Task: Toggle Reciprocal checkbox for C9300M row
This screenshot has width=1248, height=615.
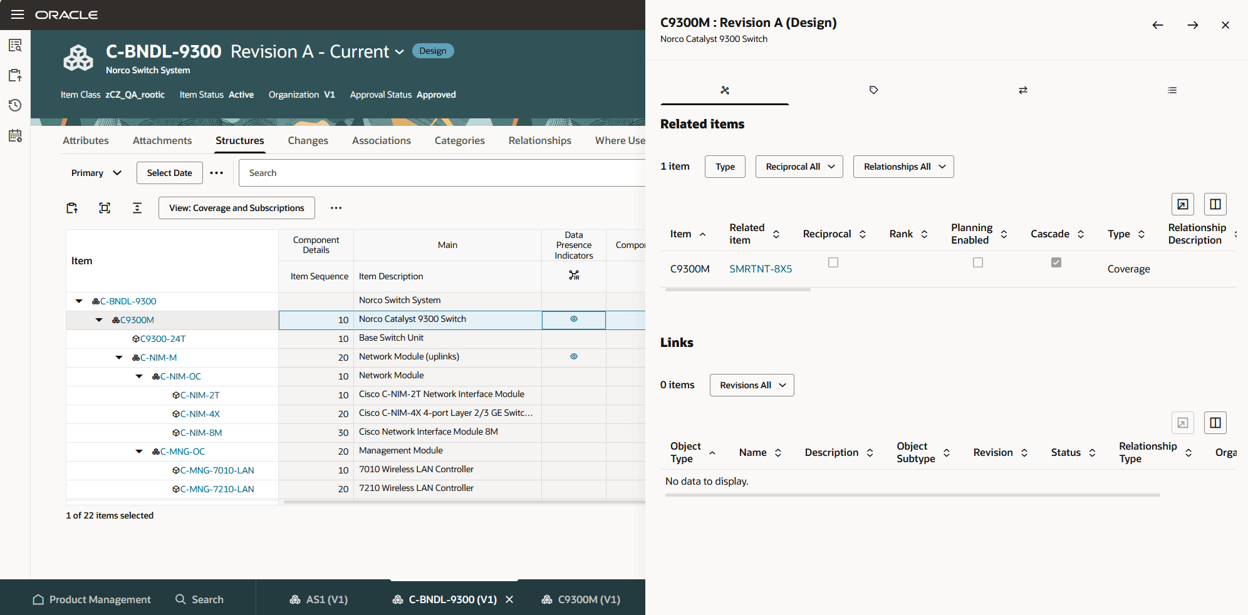Action: click(x=833, y=262)
